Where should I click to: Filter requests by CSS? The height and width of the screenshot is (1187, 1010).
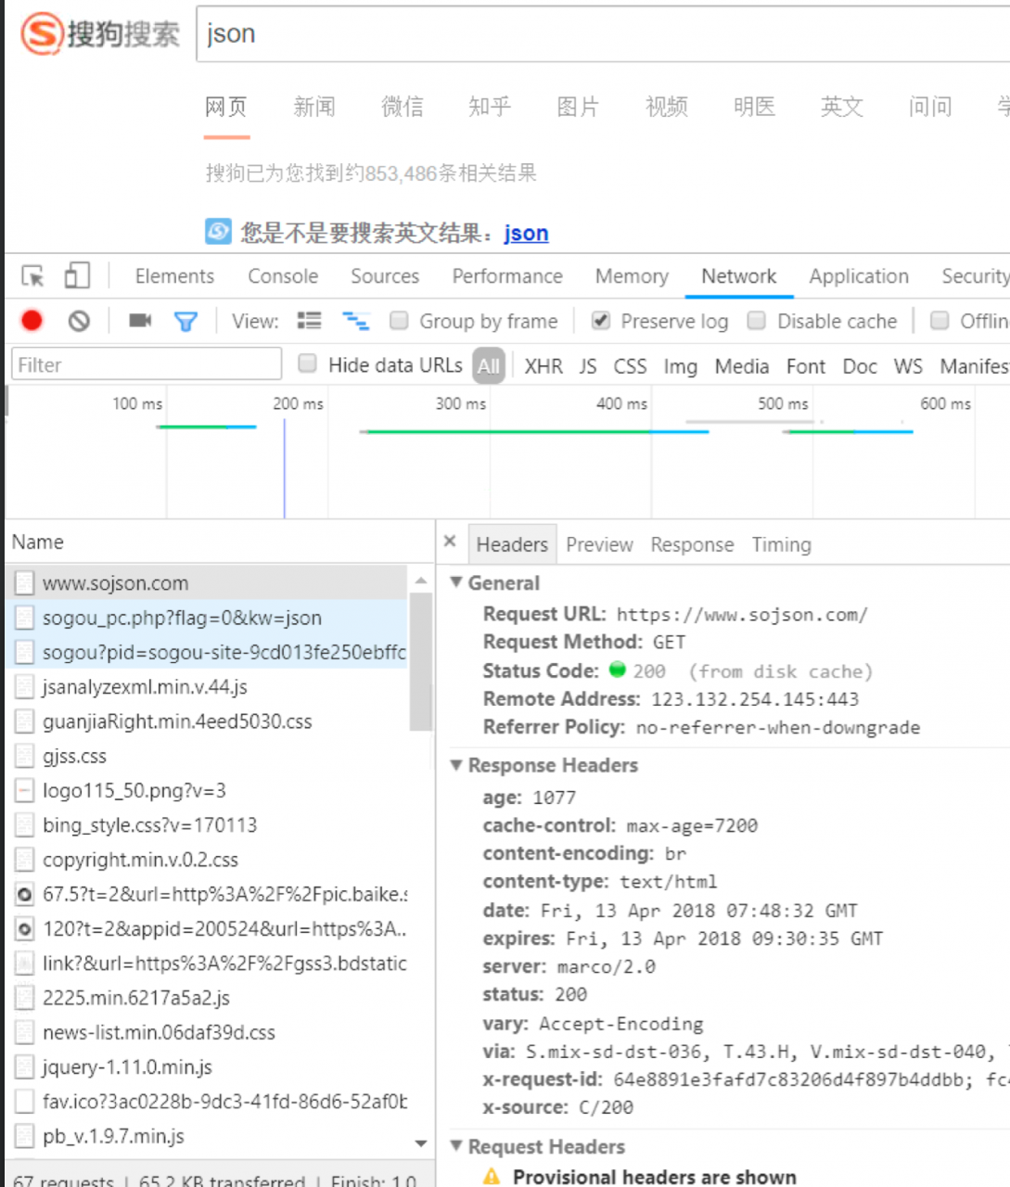click(x=630, y=366)
